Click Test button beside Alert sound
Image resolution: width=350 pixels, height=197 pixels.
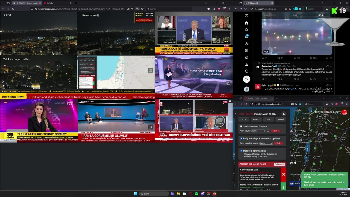pyautogui.click(x=276, y=131)
